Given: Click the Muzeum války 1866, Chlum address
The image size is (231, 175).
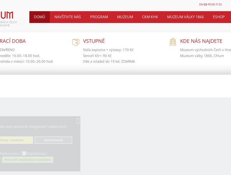Looking at the screenshot, I should click(x=202, y=56).
